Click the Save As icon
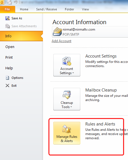Screen dimensions: 128x160 (8, 18)
